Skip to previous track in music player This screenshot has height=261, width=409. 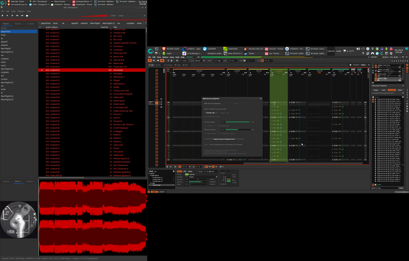[17, 16]
